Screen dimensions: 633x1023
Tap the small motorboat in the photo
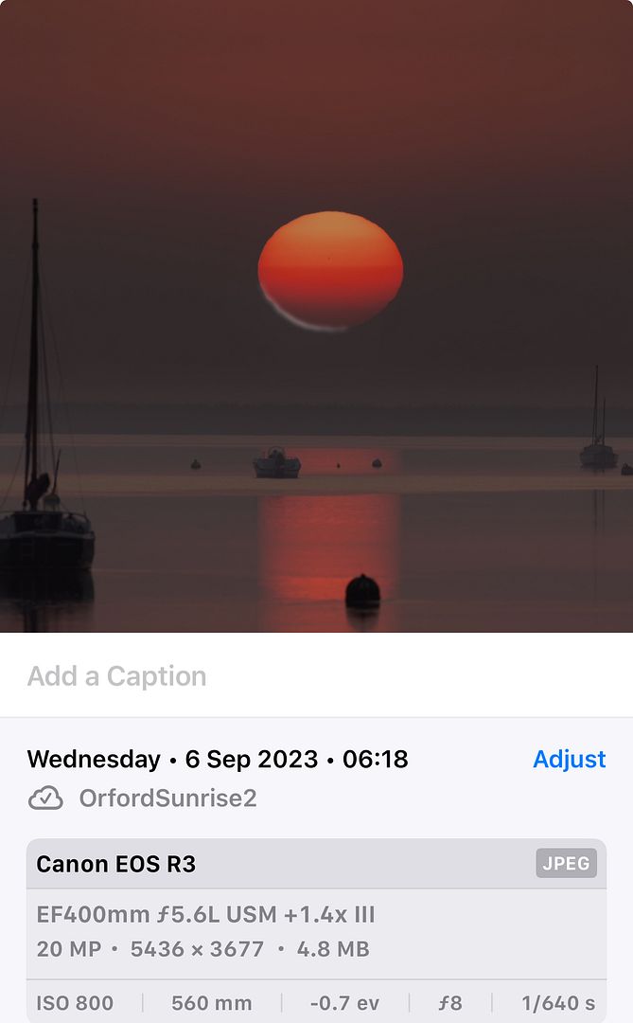click(277, 463)
